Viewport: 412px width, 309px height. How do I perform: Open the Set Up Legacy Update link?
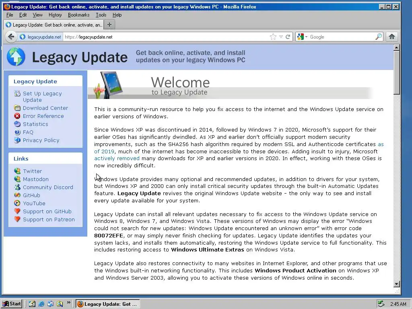tap(42, 97)
